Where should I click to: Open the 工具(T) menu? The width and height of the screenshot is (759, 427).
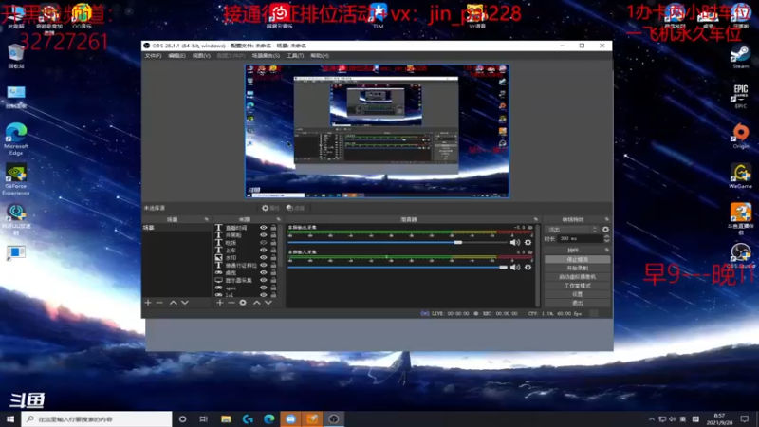point(295,56)
